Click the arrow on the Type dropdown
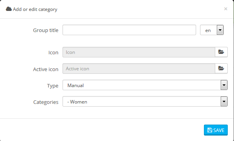Screen dimensions: 234x141 [x=224, y=85]
